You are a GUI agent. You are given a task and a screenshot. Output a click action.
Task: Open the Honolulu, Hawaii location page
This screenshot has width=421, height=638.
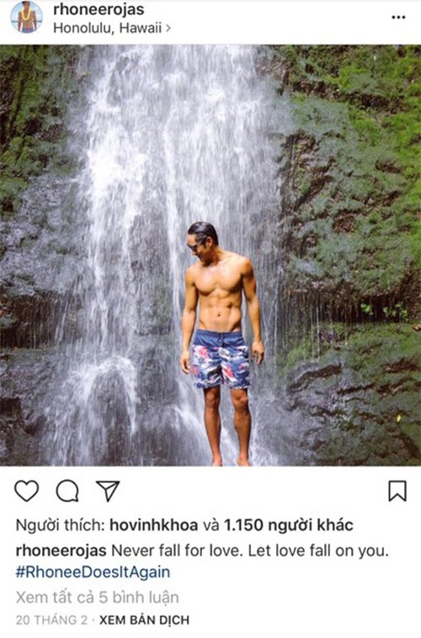(x=108, y=28)
